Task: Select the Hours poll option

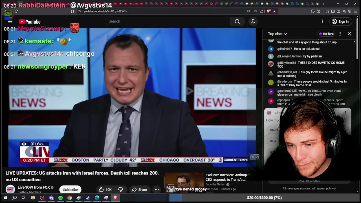Action: click(x=274, y=130)
